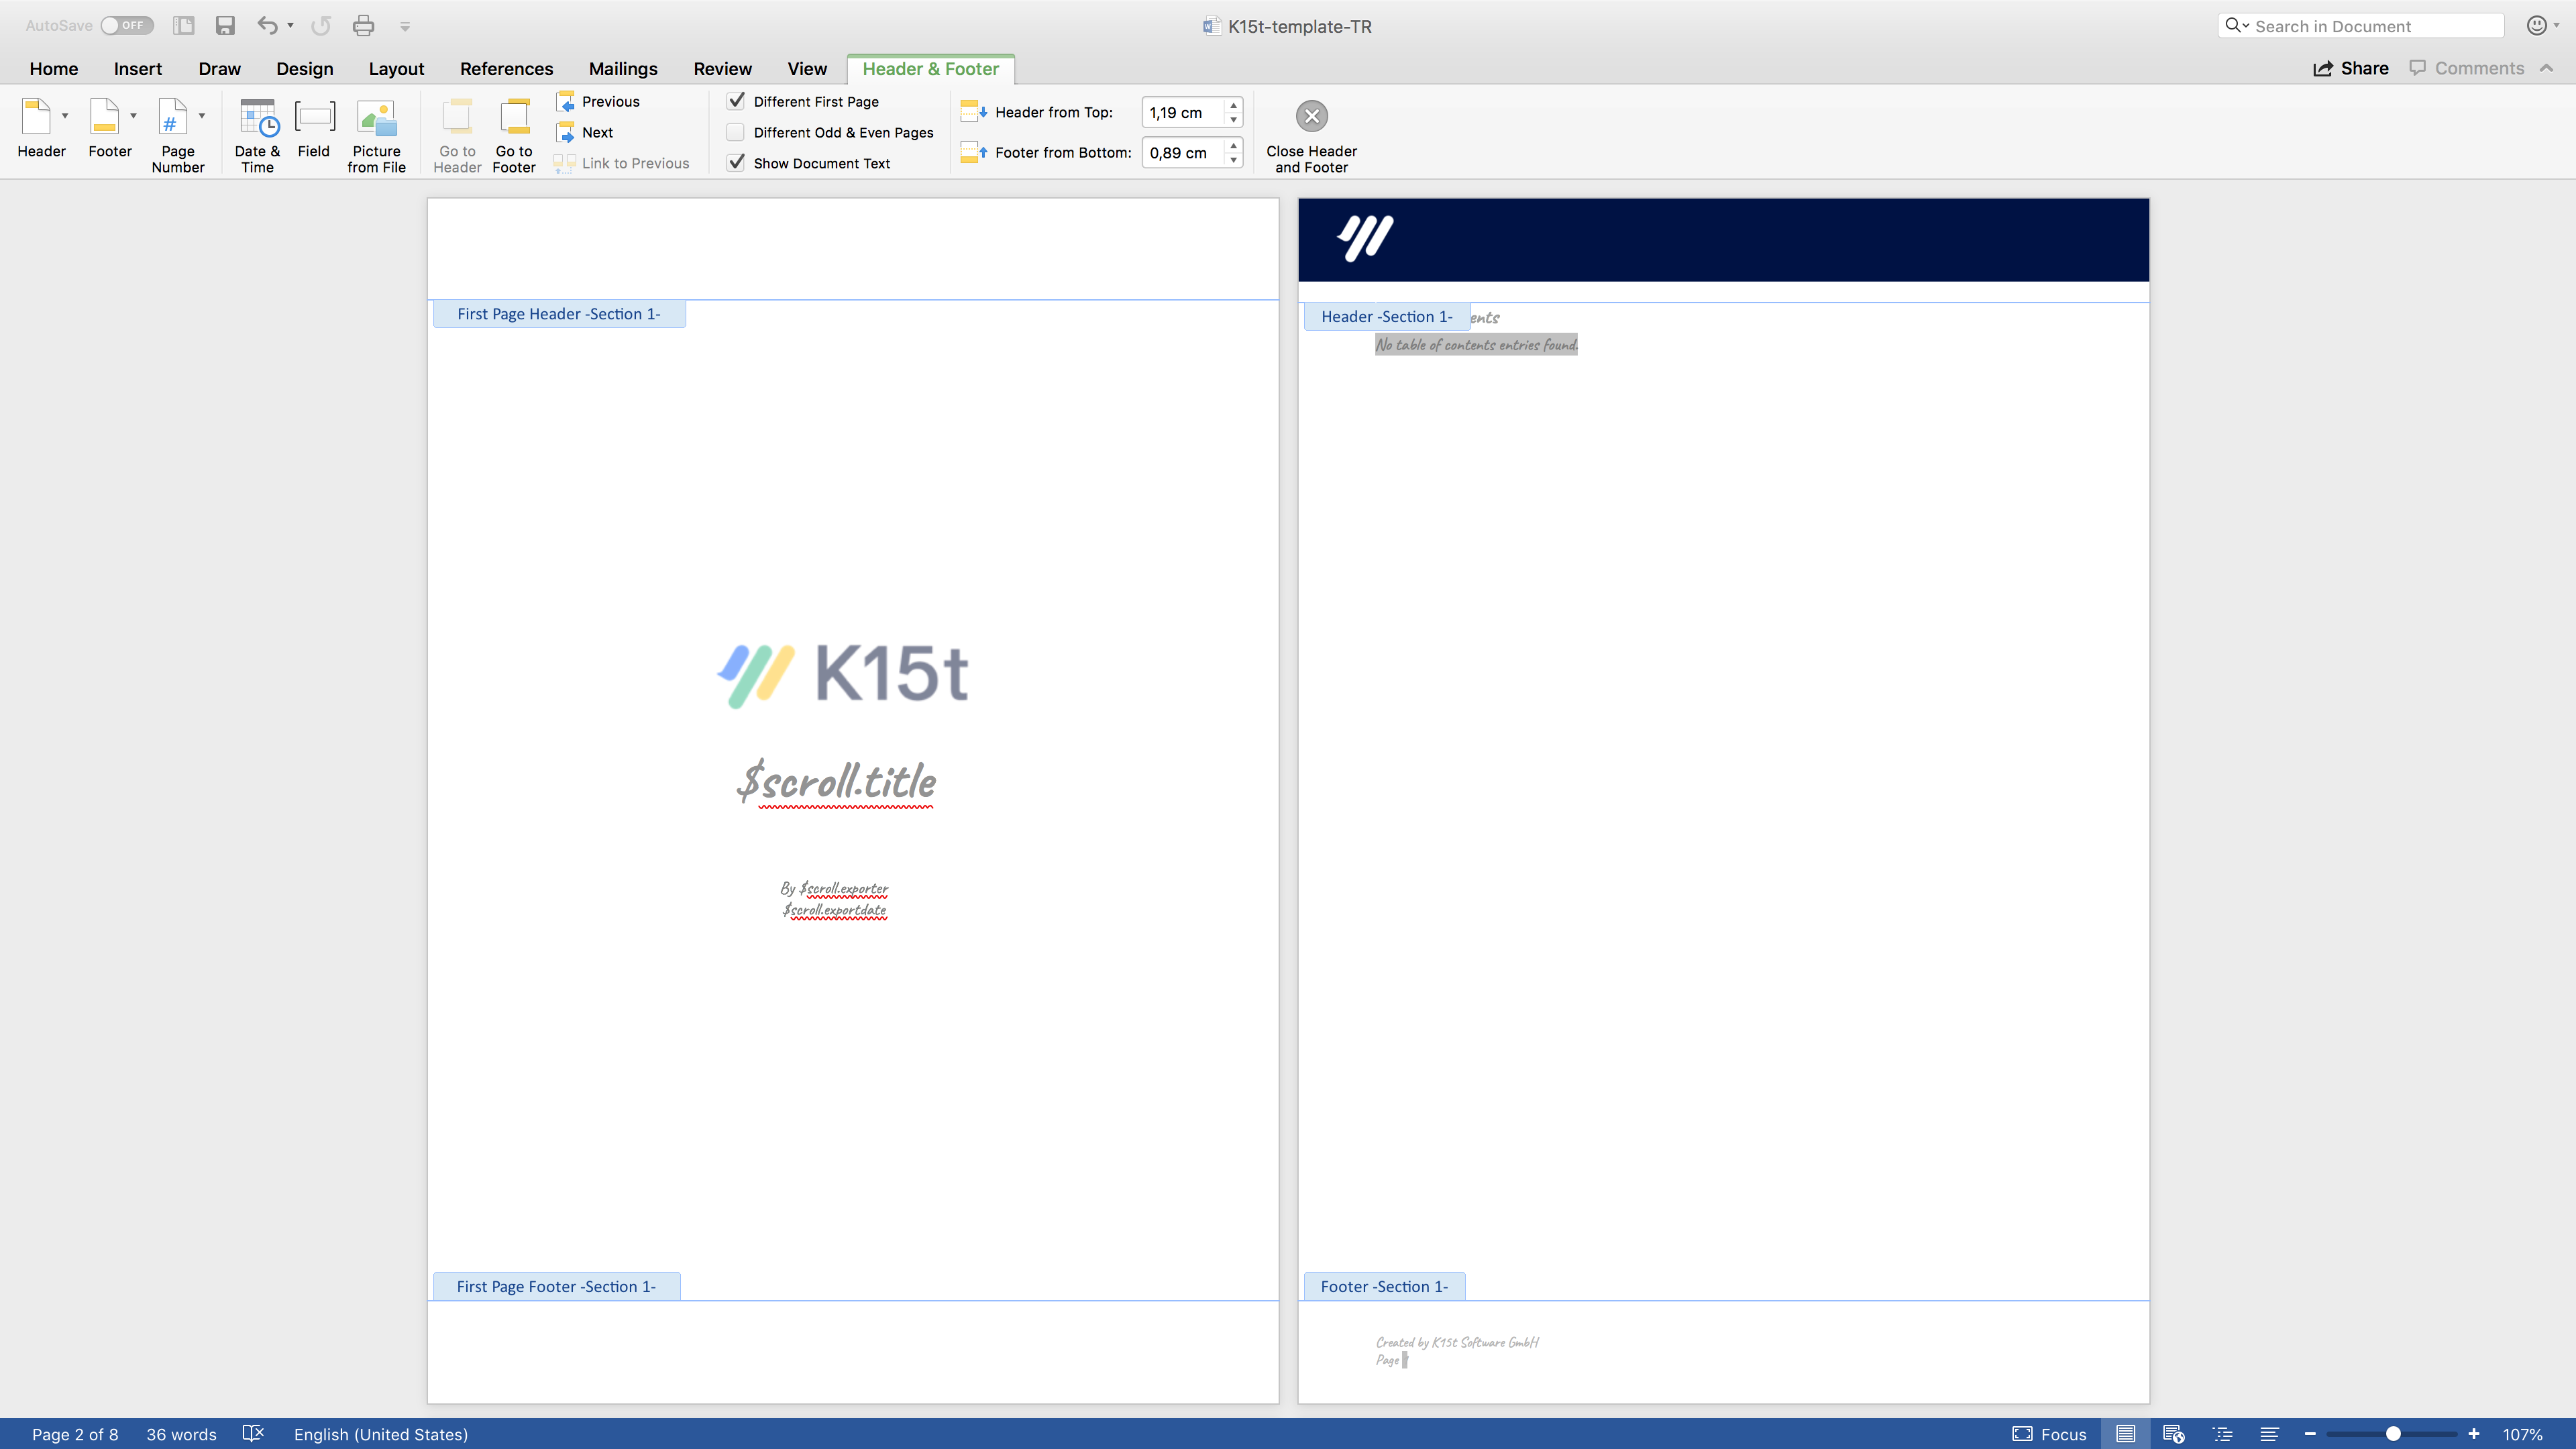
Task: Switch to the References tab
Action: 506,68
